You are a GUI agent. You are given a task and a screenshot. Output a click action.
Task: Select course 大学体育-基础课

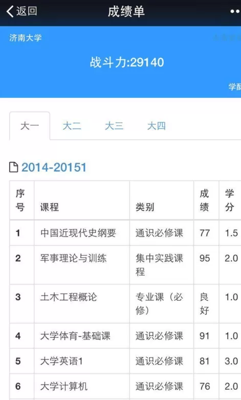pos(75,336)
